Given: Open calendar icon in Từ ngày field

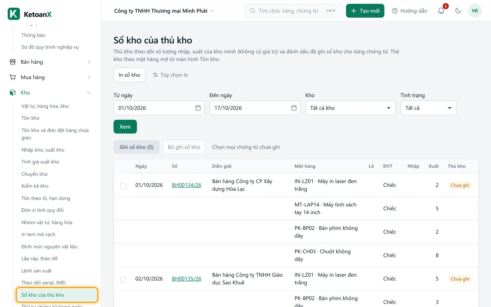Looking at the screenshot, I should click(198, 108).
